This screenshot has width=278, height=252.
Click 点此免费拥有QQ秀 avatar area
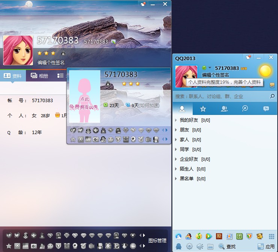(x=85, y=97)
